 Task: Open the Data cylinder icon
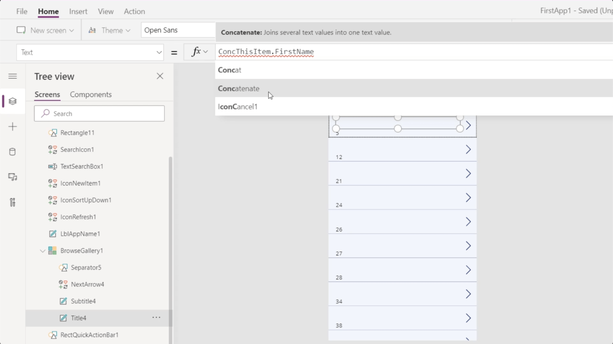pos(12,152)
